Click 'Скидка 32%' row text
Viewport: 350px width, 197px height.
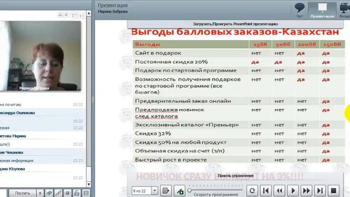click(153, 134)
